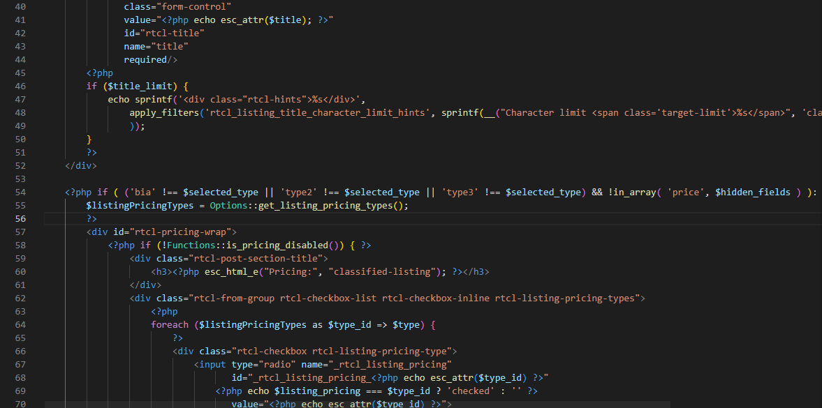
Task: Click line number 57 in the gutter
Action: pyautogui.click(x=20, y=232)
